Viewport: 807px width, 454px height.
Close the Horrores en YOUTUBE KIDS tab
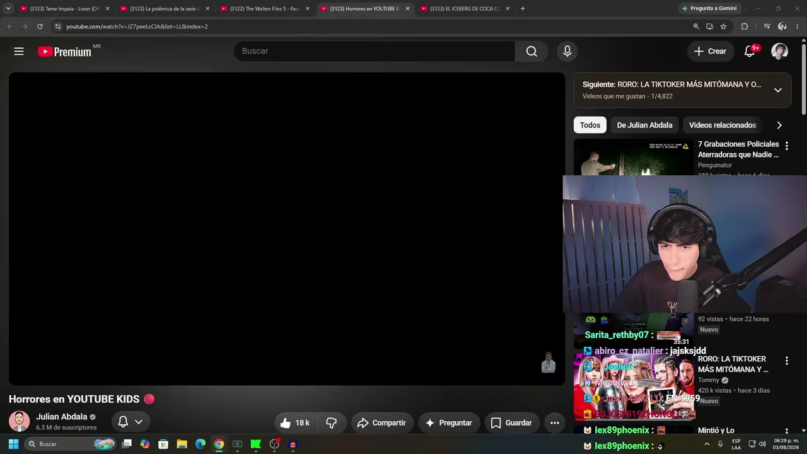(407, 9)
